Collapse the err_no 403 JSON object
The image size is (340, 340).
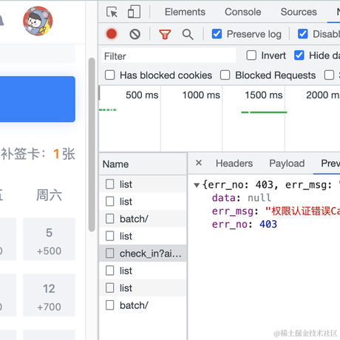(197, 185)
